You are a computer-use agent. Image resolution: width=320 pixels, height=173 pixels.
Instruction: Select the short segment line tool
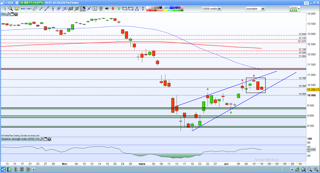coord(41,9)
